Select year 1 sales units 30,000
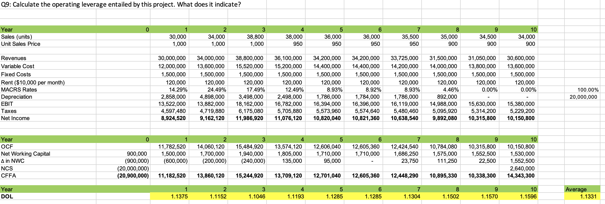 [x=178, y=37]
